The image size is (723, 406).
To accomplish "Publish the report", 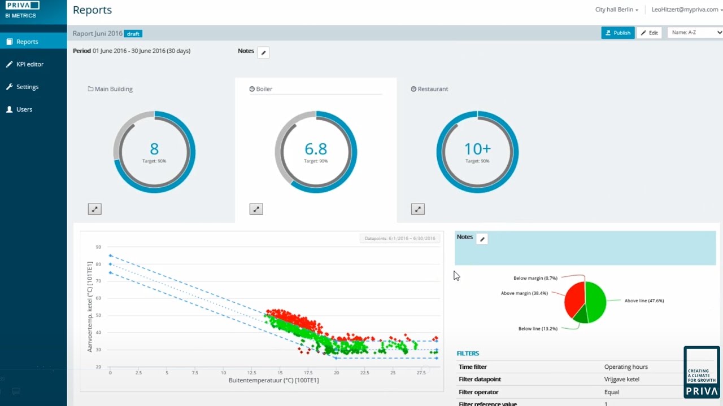I will click(618, 33).
